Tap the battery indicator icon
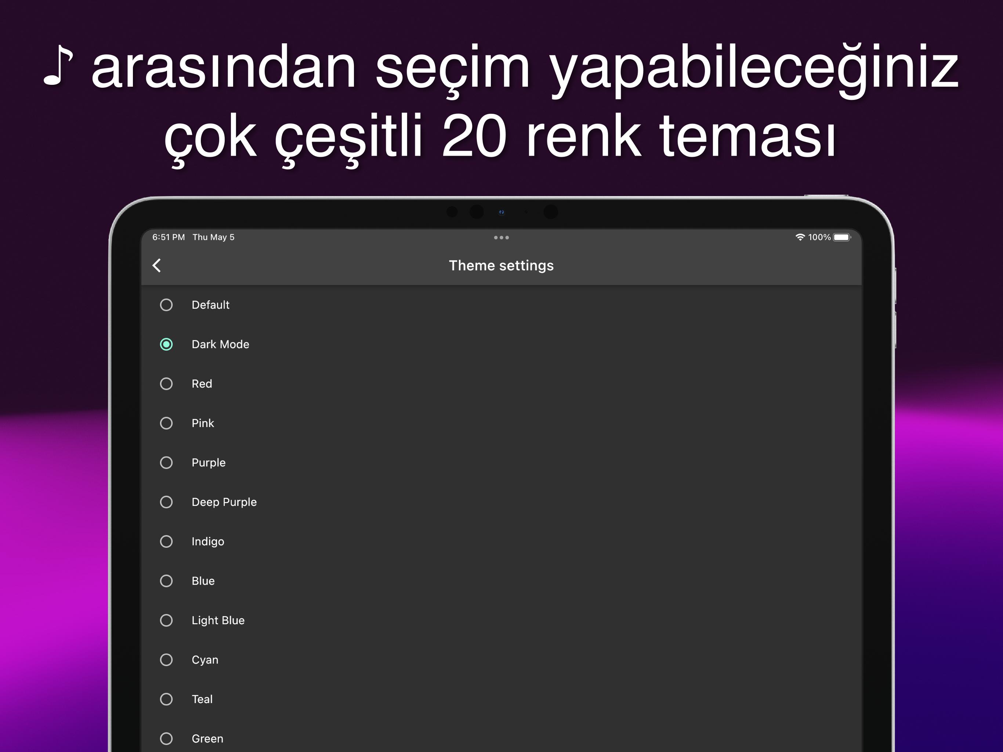This screenshot has width=1003, height=752. pyautogui.click(x=842, y=237)
